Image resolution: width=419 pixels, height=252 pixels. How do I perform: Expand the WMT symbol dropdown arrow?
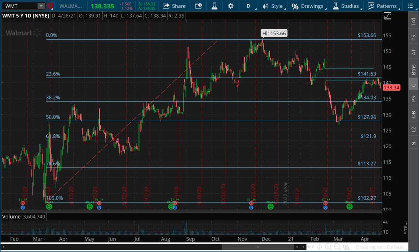tap(41, 6)
